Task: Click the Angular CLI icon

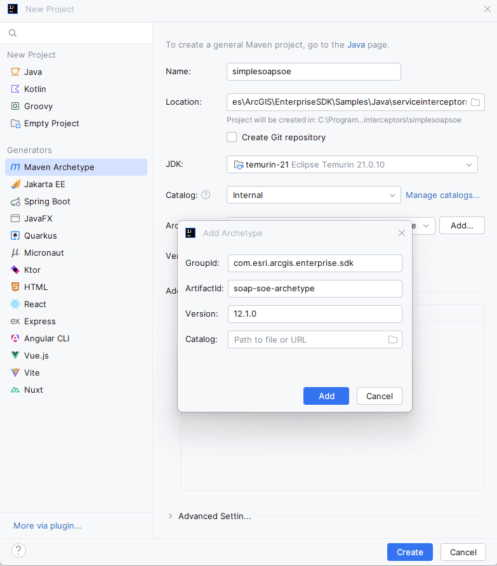Action: click(15, 338)
